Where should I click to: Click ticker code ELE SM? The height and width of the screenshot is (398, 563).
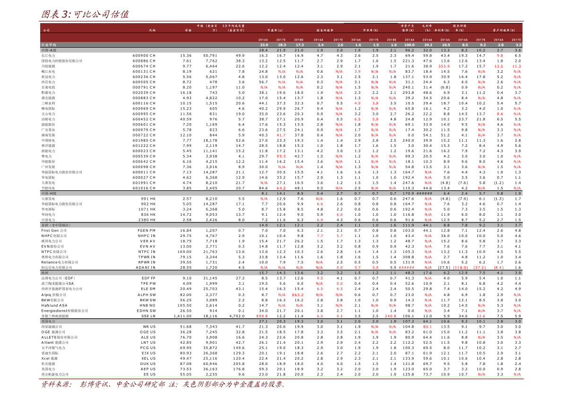[x=148, y=288]
